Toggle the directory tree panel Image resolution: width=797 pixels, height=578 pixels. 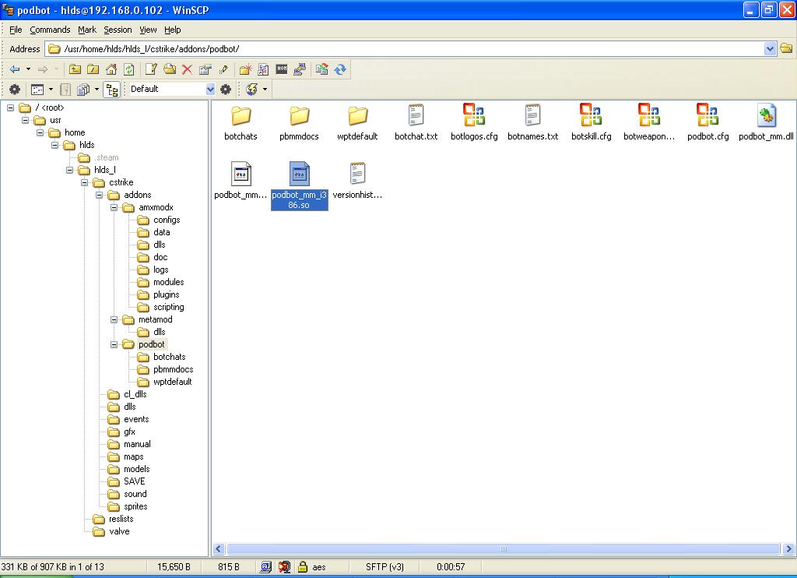112,90
